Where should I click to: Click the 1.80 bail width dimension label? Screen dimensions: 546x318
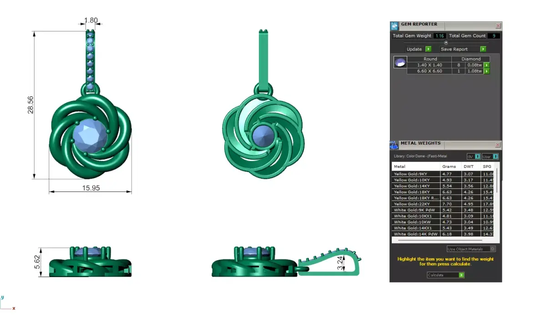tap(91, 20)
